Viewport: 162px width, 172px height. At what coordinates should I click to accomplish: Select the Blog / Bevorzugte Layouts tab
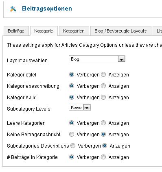(x=121, y=31)
